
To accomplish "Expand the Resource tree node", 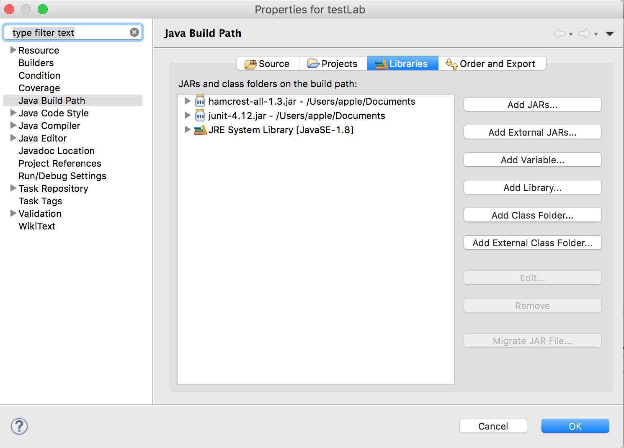I will (x=13, y=50).
